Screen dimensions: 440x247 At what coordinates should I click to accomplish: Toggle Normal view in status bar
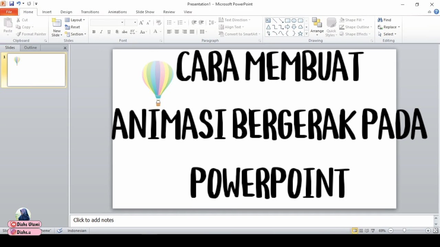[x=355, y=231]
